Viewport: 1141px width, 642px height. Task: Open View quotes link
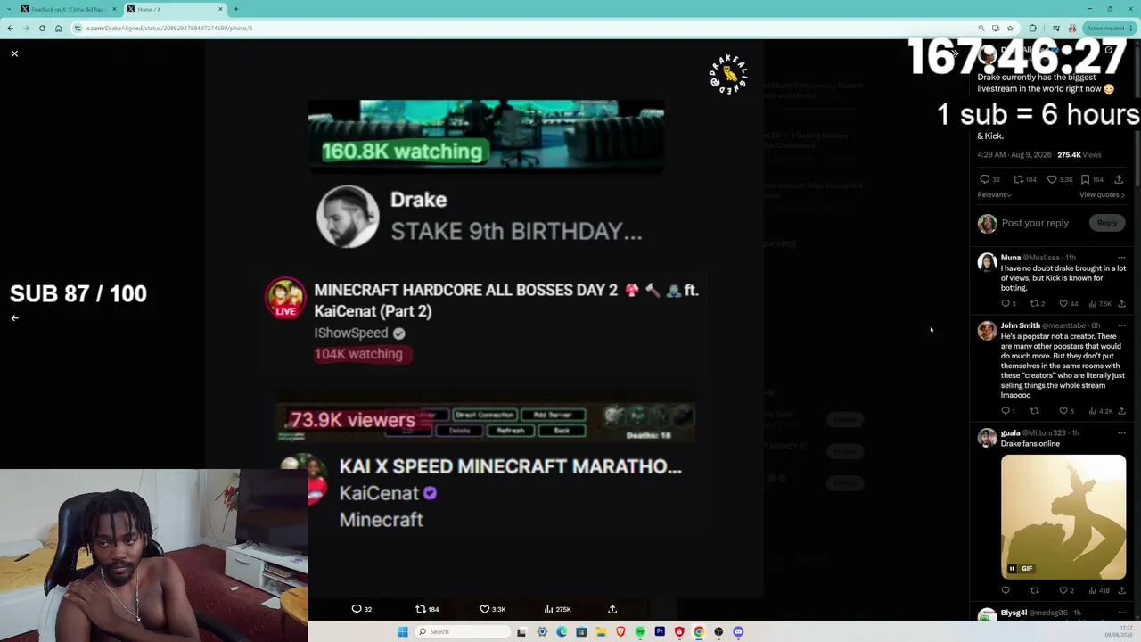pyautogui.click(x=1102, y=194)
